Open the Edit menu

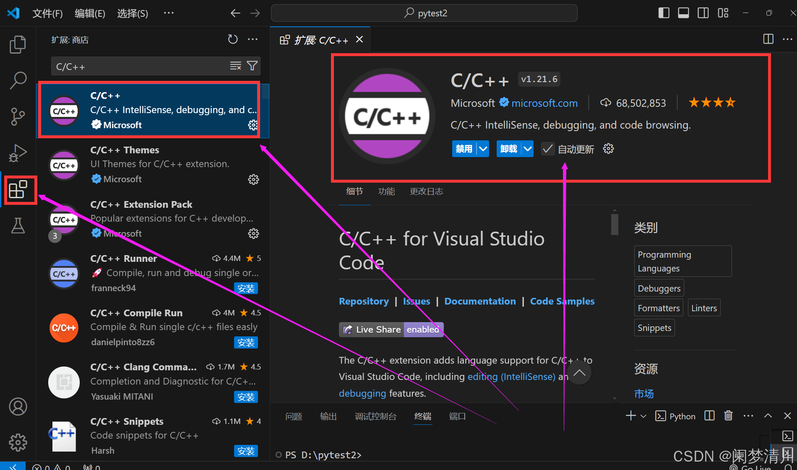point(90,13)
